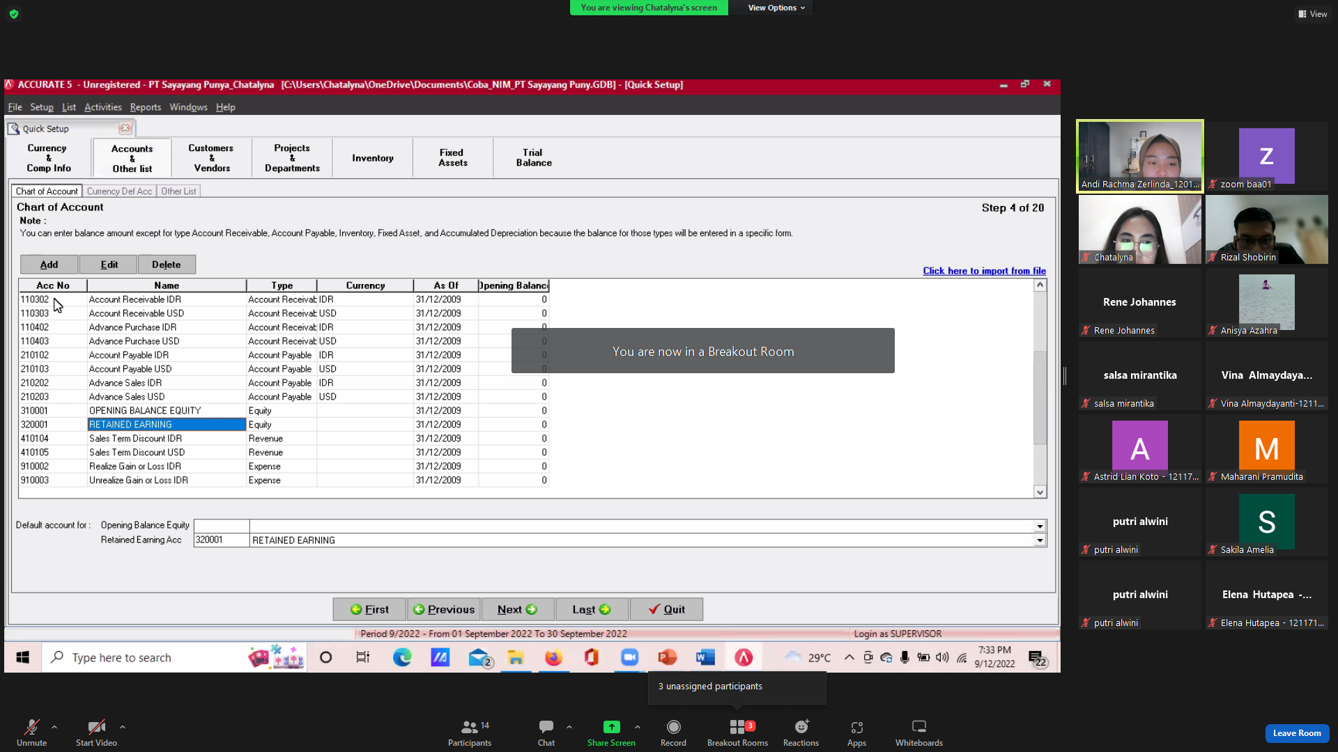The height and width of the screenshot is (752, 1338).
Task: Open the Activities menu
Action: point(103,107)
